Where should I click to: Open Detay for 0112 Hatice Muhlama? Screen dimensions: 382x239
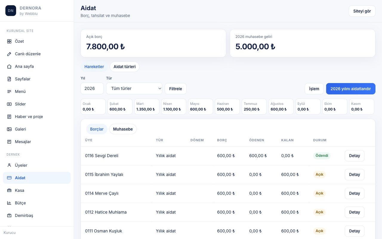tap(355, 212)
